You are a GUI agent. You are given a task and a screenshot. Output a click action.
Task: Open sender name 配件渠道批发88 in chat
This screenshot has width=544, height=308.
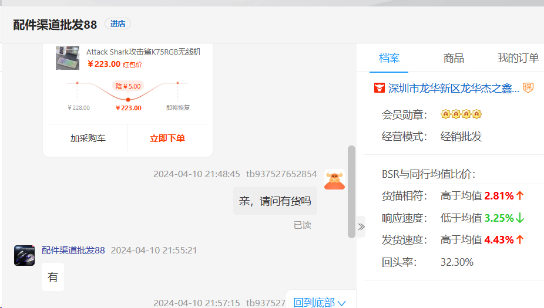click(x=73, y=250)
